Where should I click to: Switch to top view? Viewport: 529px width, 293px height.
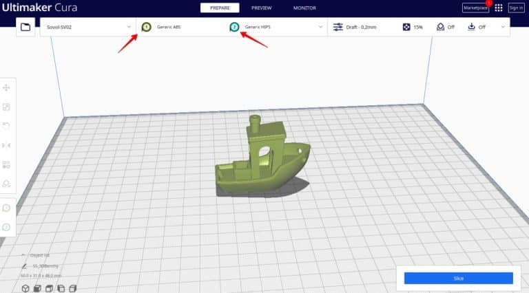[49, 288]
